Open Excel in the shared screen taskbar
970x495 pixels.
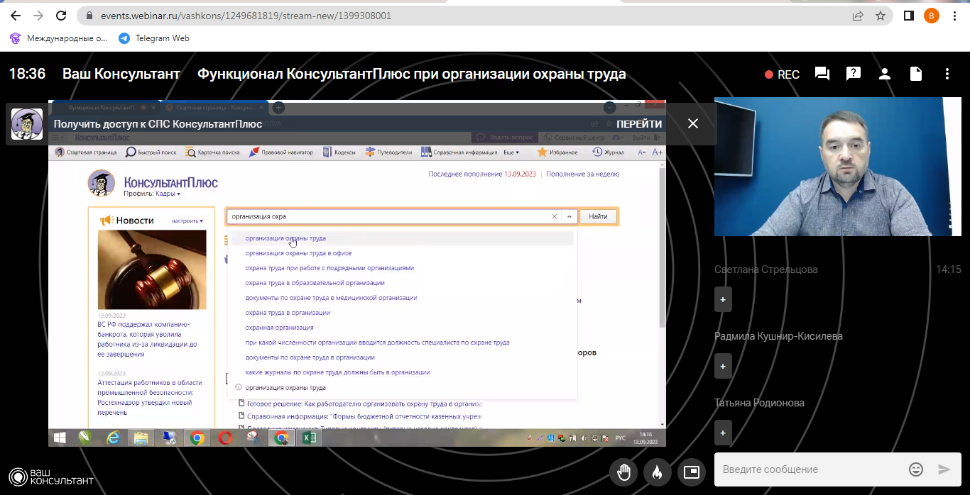(x=309, y=438)
